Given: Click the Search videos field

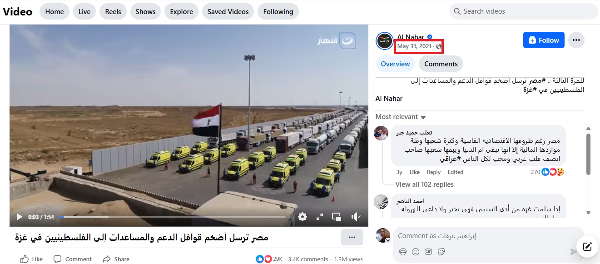Looking at the screenshot, I should (x=523, y=11).
